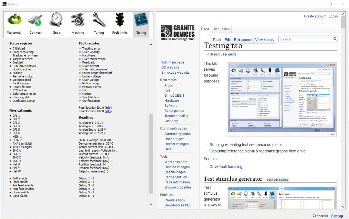This screenshot has width=349, height=219.
Task: Click the left panel scroll down arrow
Action: tap(151, 204)
